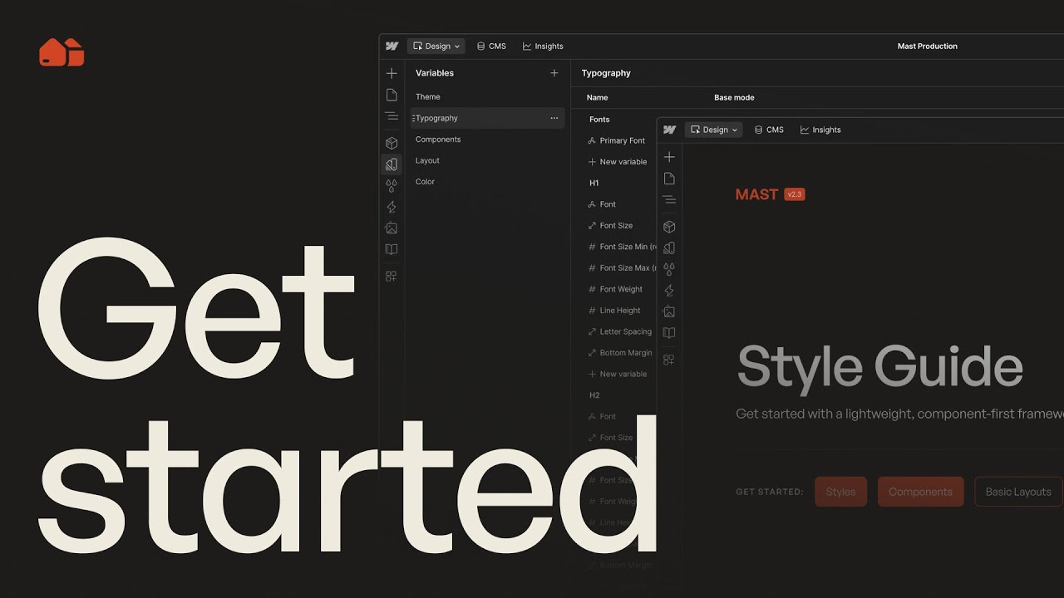The image size is (1064, 598).
Task: Select H1 Font Weight variable row
Action: 615,290
